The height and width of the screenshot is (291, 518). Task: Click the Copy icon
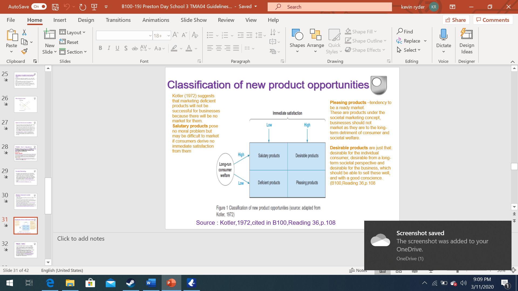[x=24, y=42]
